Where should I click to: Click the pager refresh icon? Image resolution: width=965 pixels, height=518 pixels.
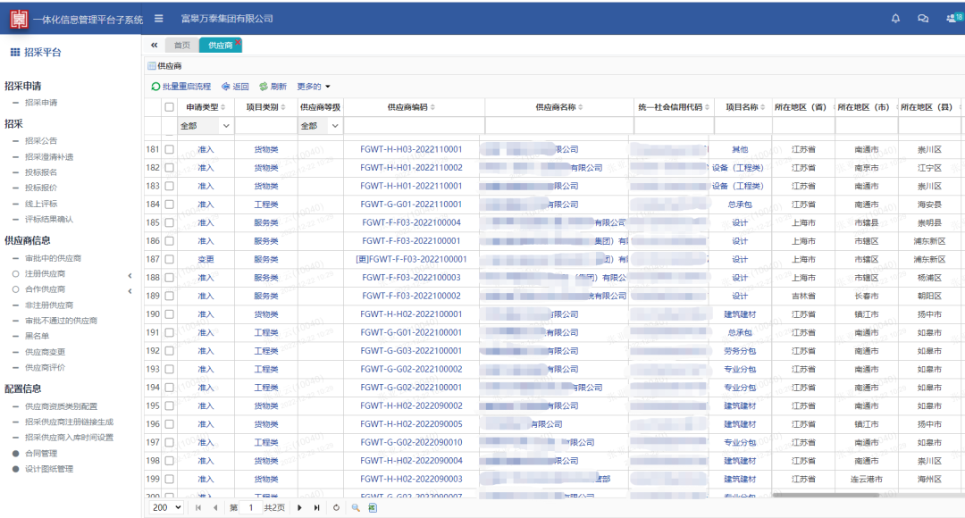pos(336,507)
